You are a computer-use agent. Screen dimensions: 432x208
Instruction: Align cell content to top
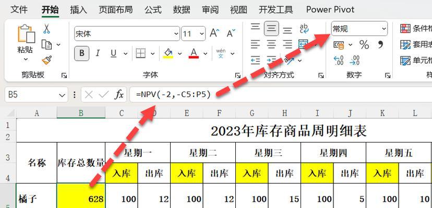click(256, 27)
